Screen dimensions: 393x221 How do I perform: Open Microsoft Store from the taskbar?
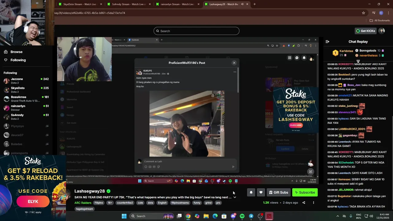[224, 216]
